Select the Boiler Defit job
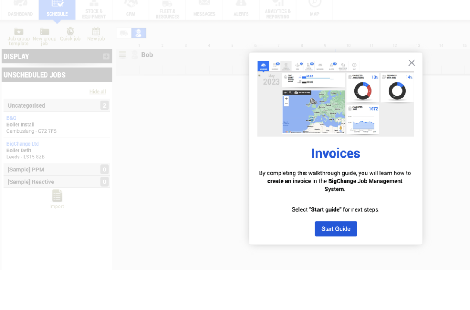Viewport: 470px width, 310px height. (x=19, y=150)
